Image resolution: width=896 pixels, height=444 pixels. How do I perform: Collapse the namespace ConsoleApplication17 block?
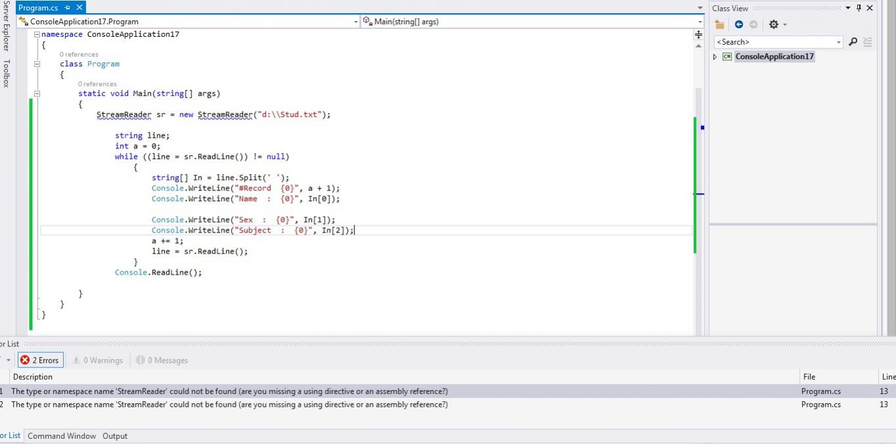pos(37,34)
